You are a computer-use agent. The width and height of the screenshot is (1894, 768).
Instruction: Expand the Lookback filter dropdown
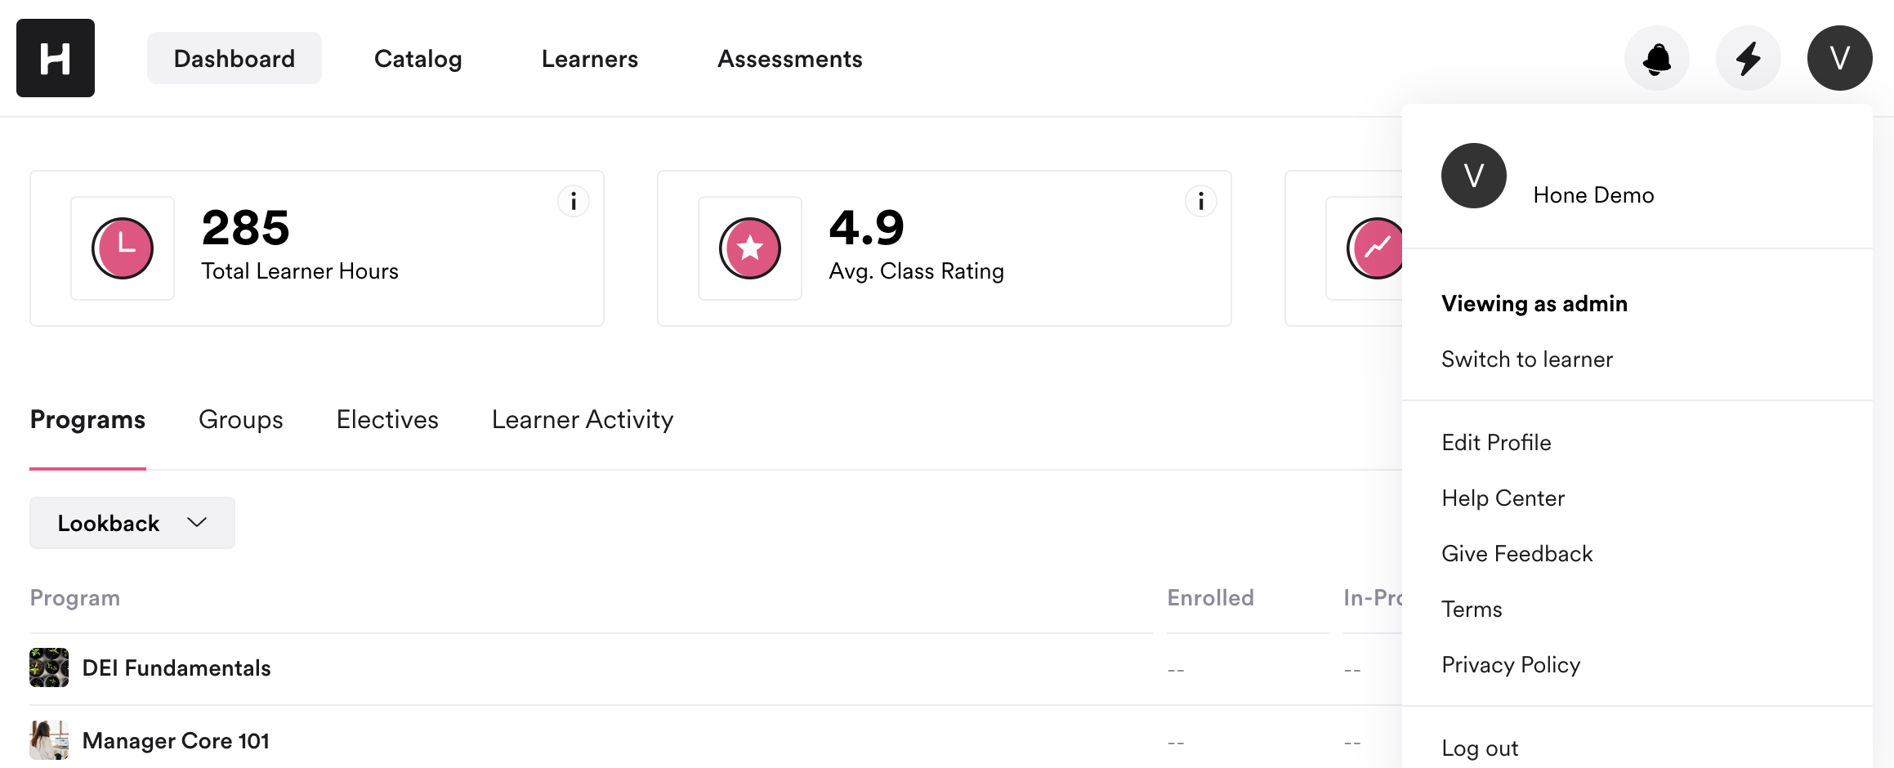[x=132, y=523]
